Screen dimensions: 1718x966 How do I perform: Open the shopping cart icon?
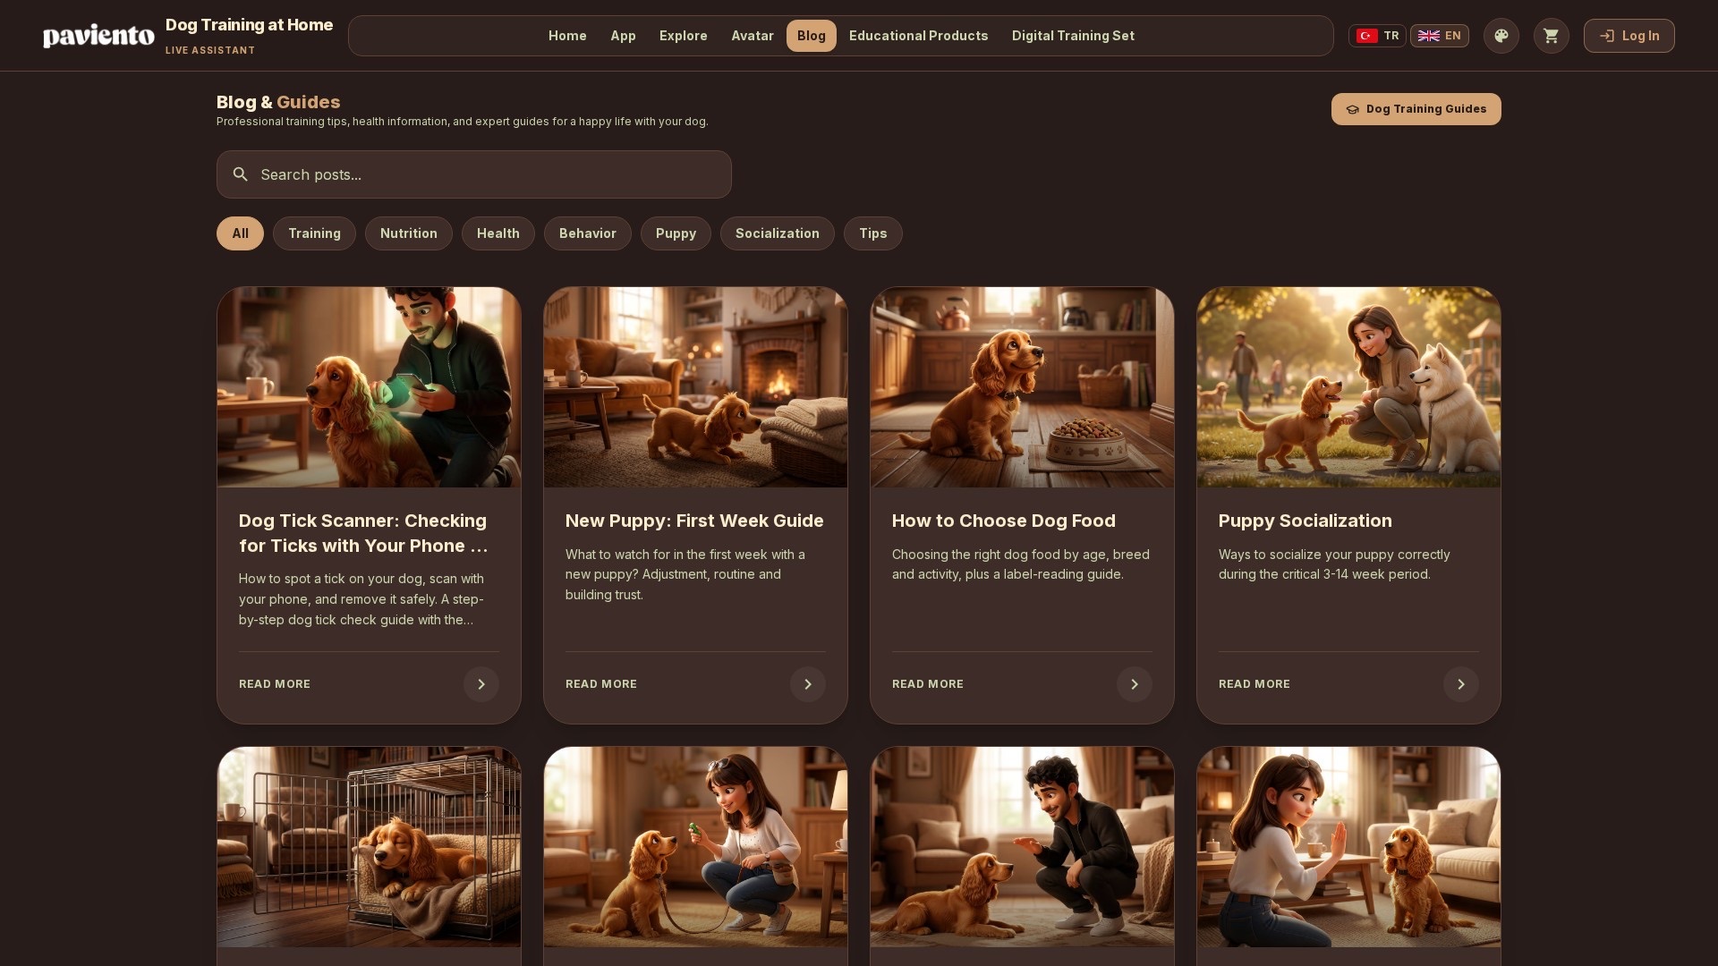click(x=1552, y=36)
